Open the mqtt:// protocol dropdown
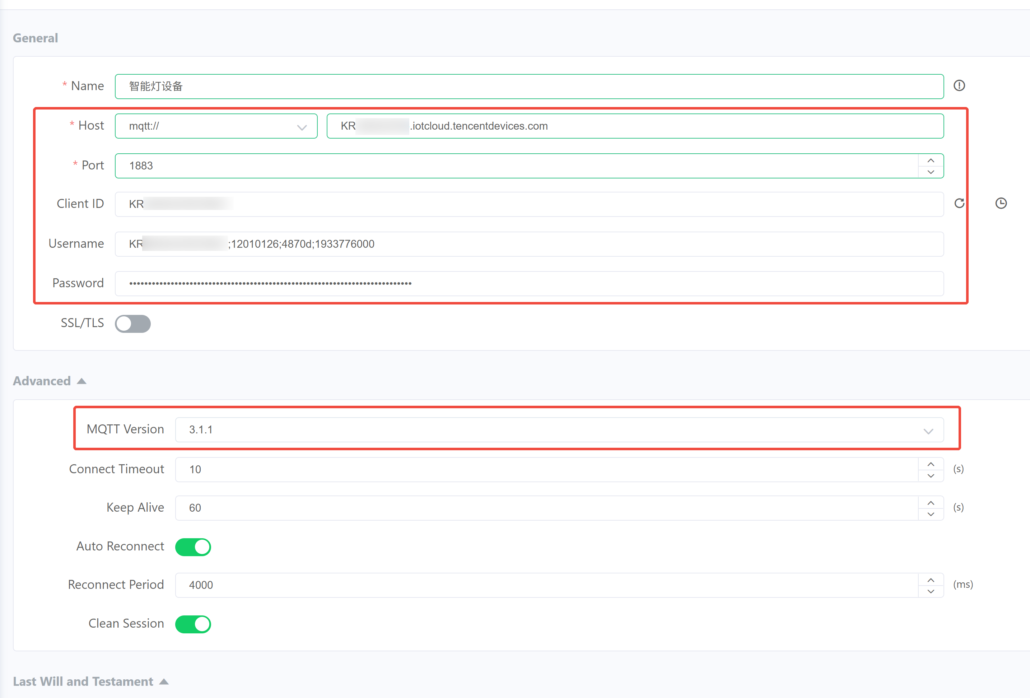1030x698 pixels. (216, 126)
